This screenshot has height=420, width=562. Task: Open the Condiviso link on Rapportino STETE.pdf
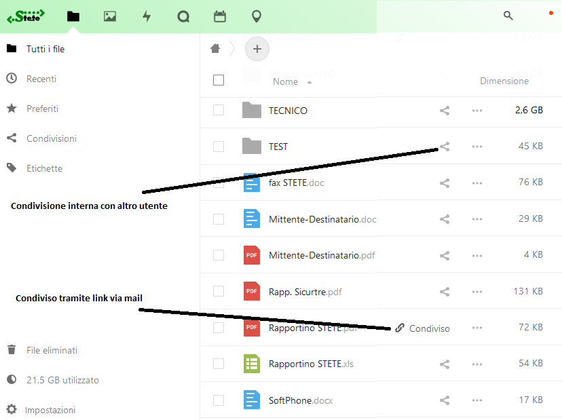tap(423, 328)
